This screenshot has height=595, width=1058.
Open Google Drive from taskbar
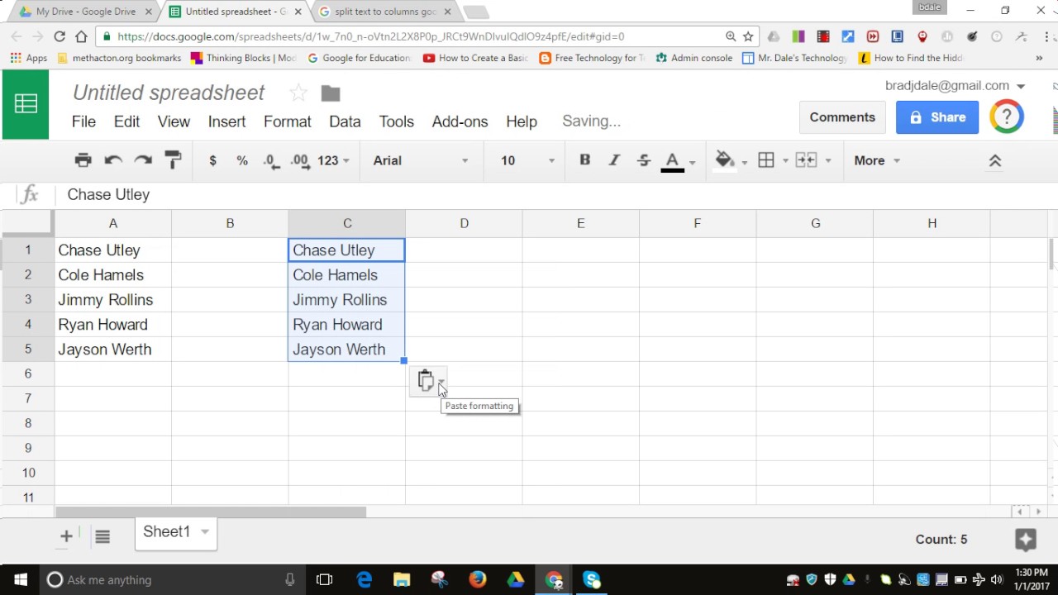pyautogui.click(x=516, y=579)
